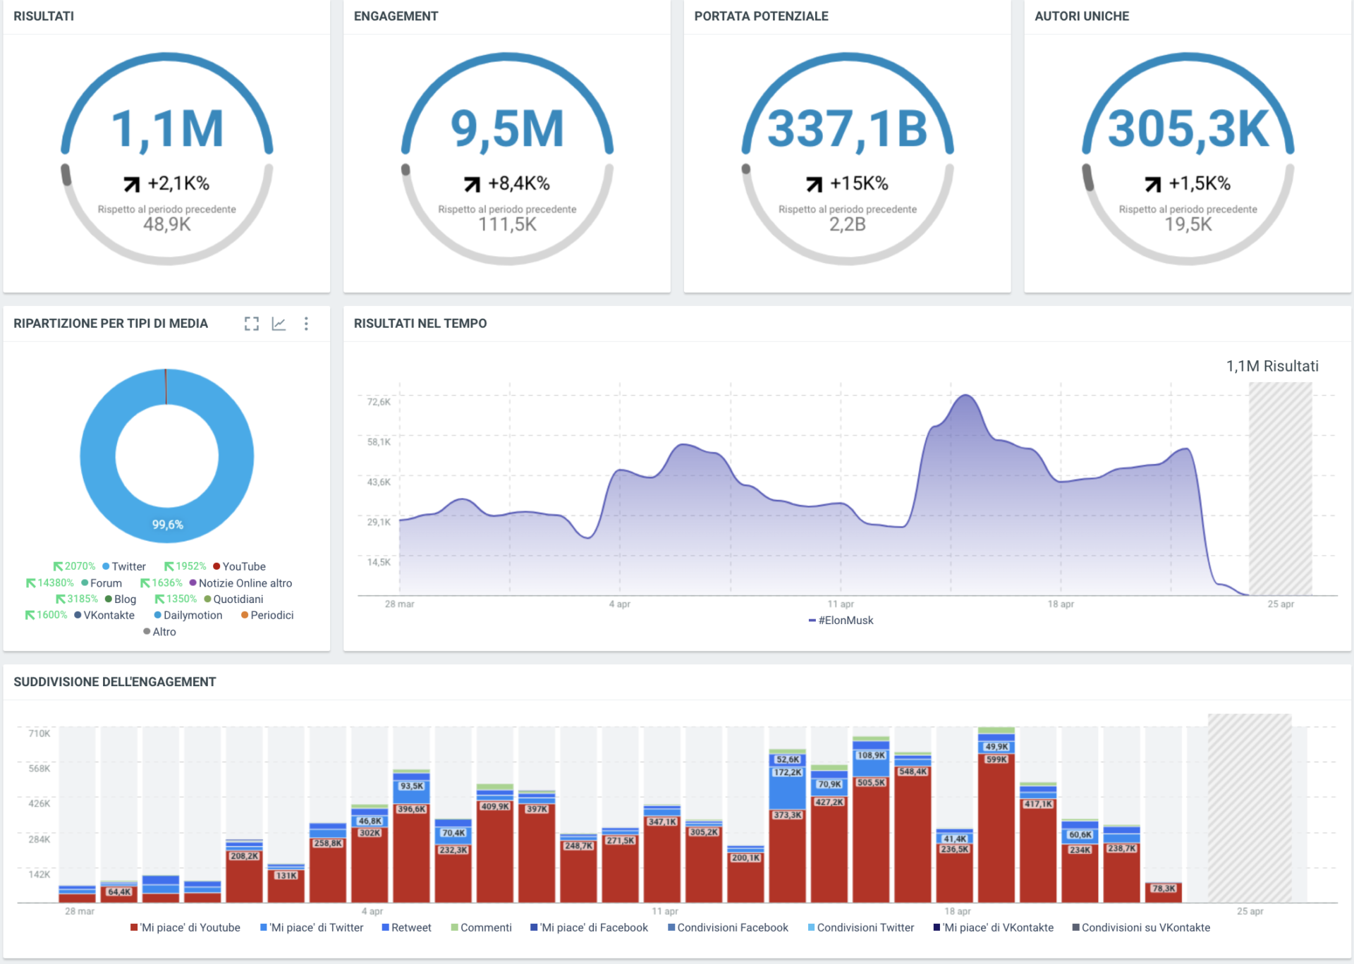
Task: Click the 14380% Forum growth indicator
Action: [50, 583]
